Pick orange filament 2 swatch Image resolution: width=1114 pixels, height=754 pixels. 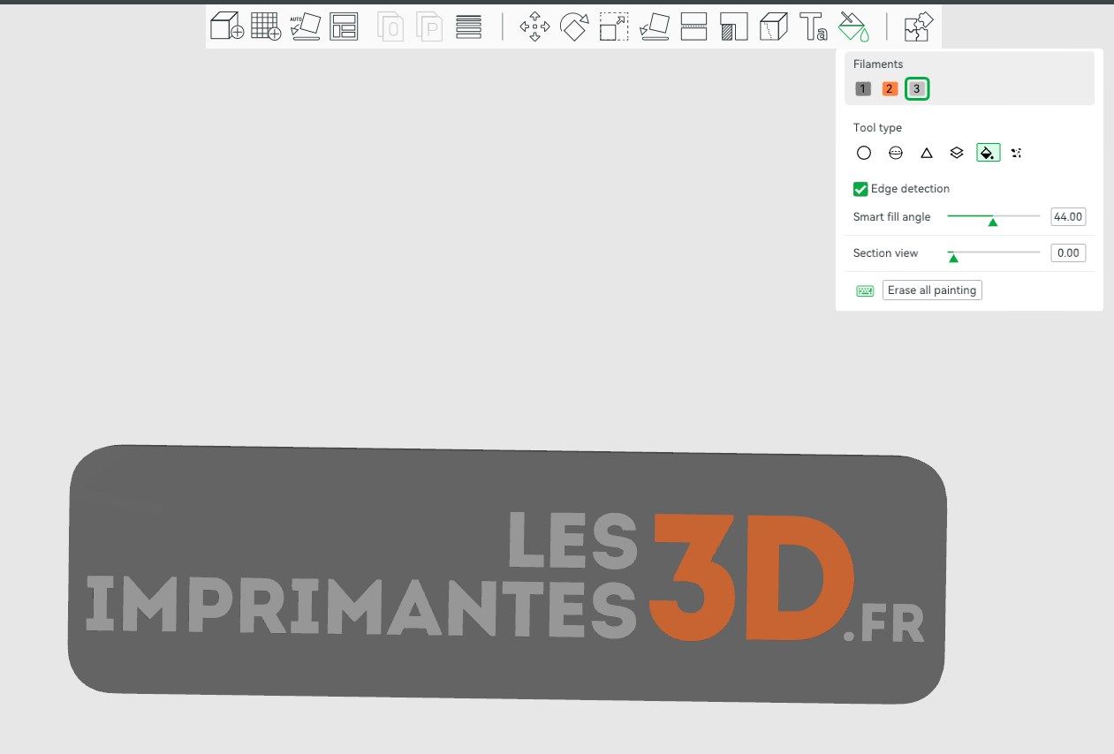pos(890,89)
